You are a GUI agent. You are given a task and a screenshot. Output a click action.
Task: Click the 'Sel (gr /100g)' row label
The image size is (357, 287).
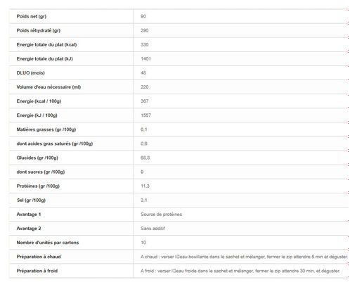[31, 200]
